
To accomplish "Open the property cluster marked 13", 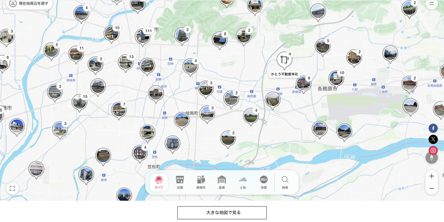I will click(126, 62).
